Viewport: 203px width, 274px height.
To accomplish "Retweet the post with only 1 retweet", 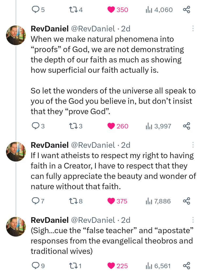I will click(x=73, y=266).
